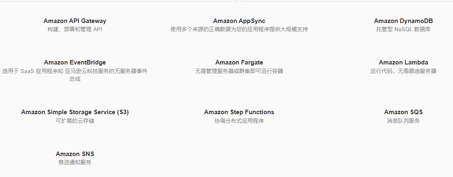
Task: Go to the Amazon Fargate link
Action: coord(239,62)
